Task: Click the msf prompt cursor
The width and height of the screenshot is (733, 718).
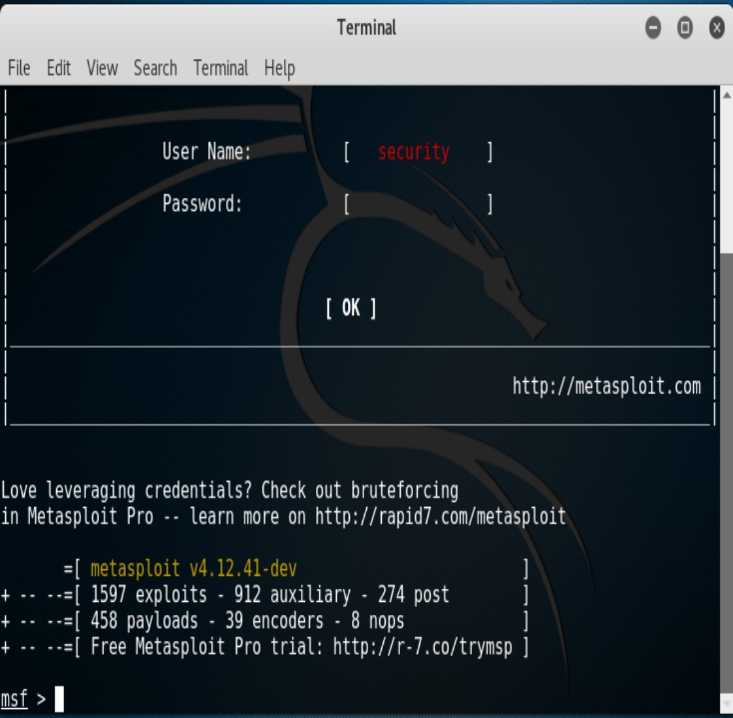Action: click(59, 699)
